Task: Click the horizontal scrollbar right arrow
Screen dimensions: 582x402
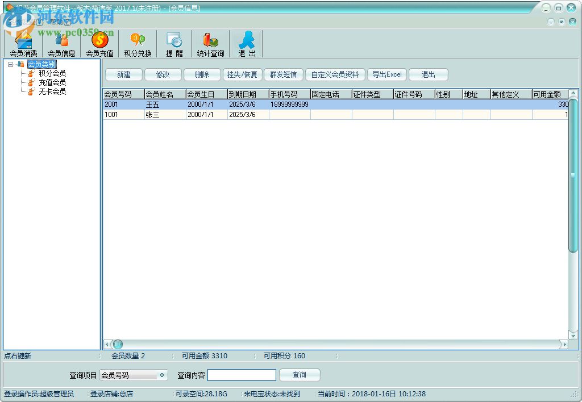Action: click(x=564, y=345)
